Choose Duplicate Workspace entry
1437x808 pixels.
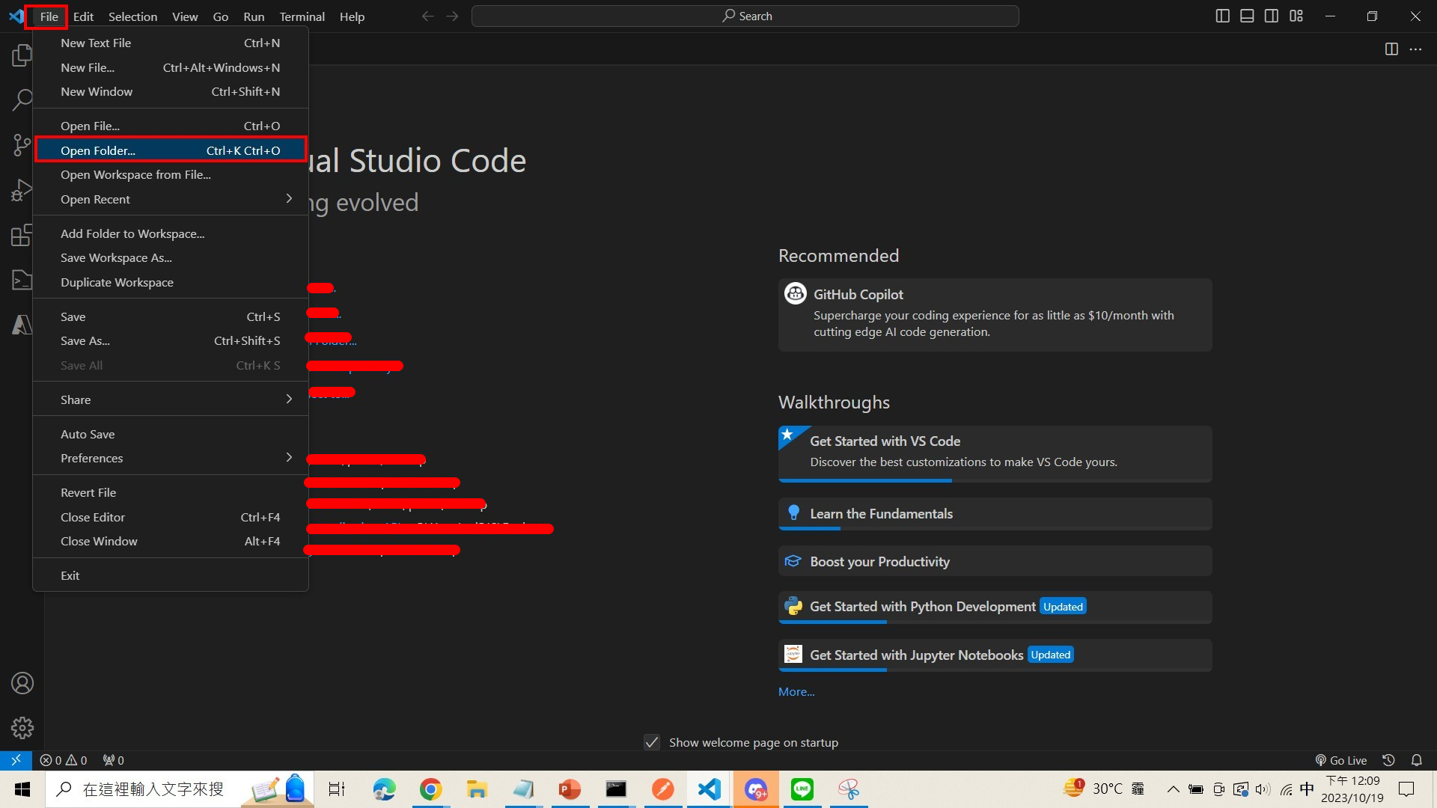[x=171, y=282]
